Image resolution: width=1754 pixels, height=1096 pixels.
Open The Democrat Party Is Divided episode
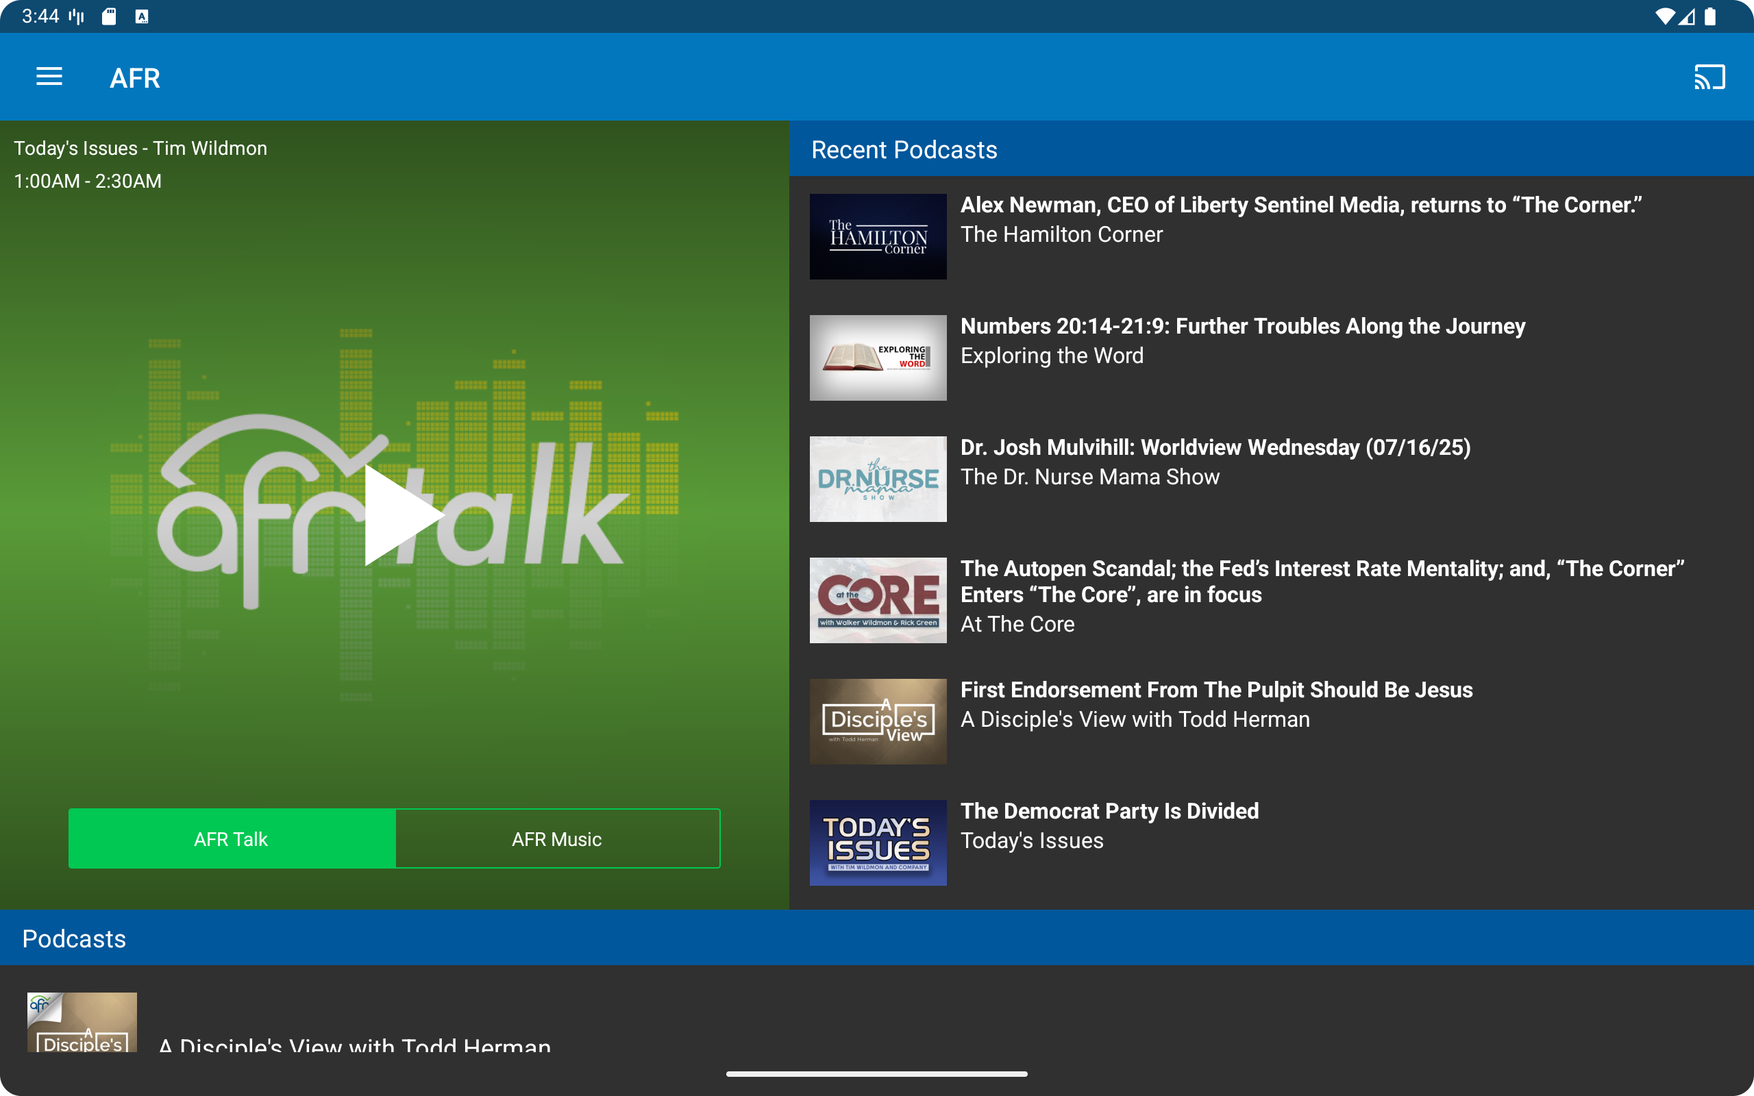pyautogui.click(x=1110, y=811)
